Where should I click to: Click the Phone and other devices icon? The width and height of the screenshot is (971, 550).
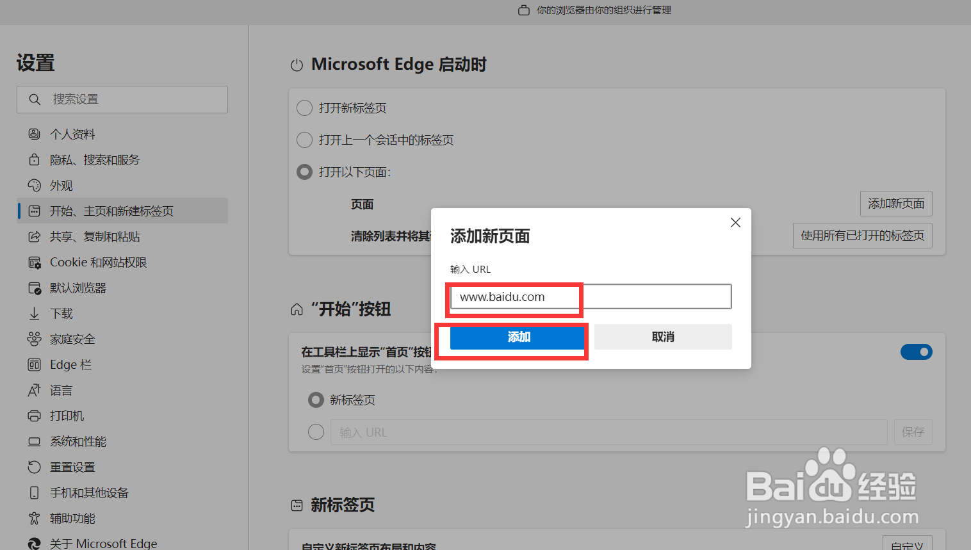35,492
